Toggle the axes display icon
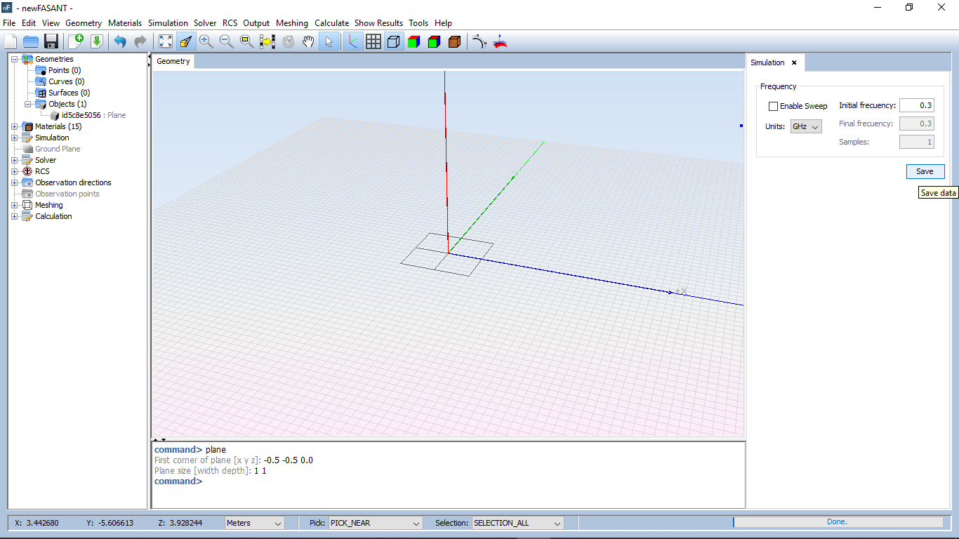 pyautogui.click(x=352, y=41)
